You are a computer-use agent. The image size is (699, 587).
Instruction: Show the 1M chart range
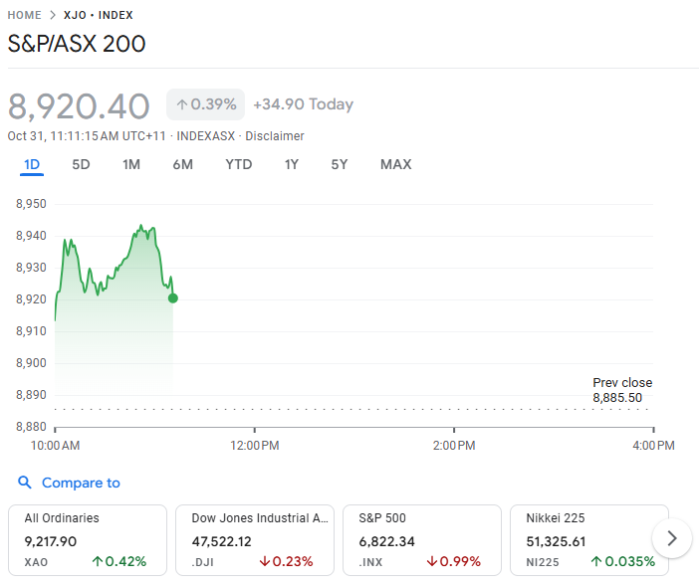coord(131,164)
